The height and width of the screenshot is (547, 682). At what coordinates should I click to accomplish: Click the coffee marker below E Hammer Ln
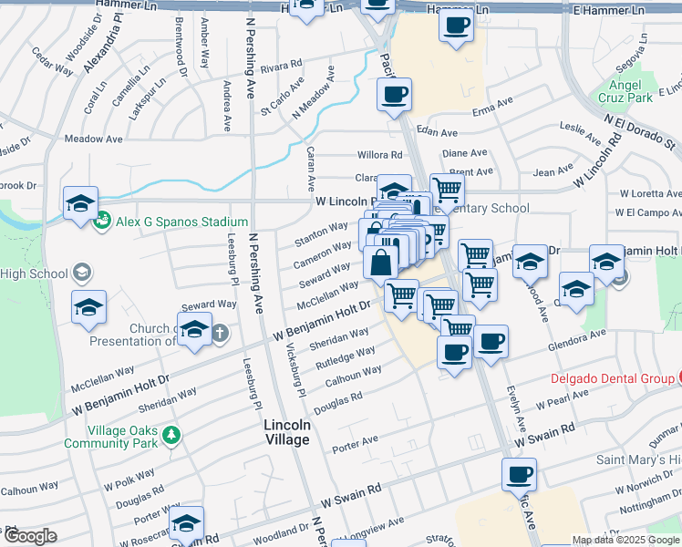click(456, 25)
